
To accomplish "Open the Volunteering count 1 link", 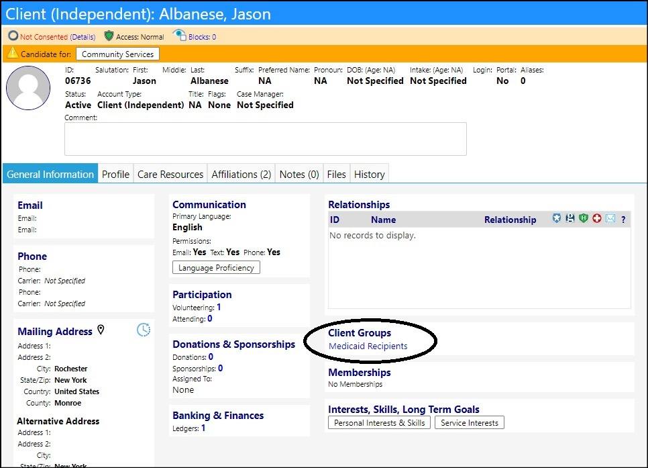I will (x=219, y=307).
